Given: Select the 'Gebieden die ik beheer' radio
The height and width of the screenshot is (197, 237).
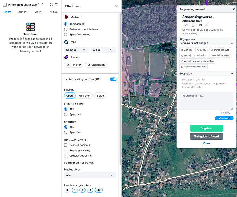Looking at the screenshot, I should click(66, 29).
